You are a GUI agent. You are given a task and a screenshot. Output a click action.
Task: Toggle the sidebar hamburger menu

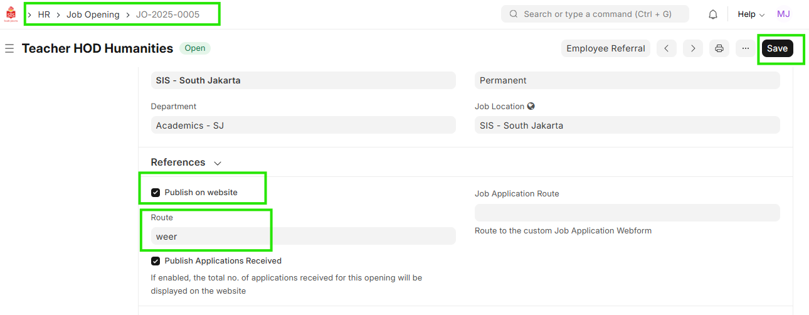pos(9,48)
